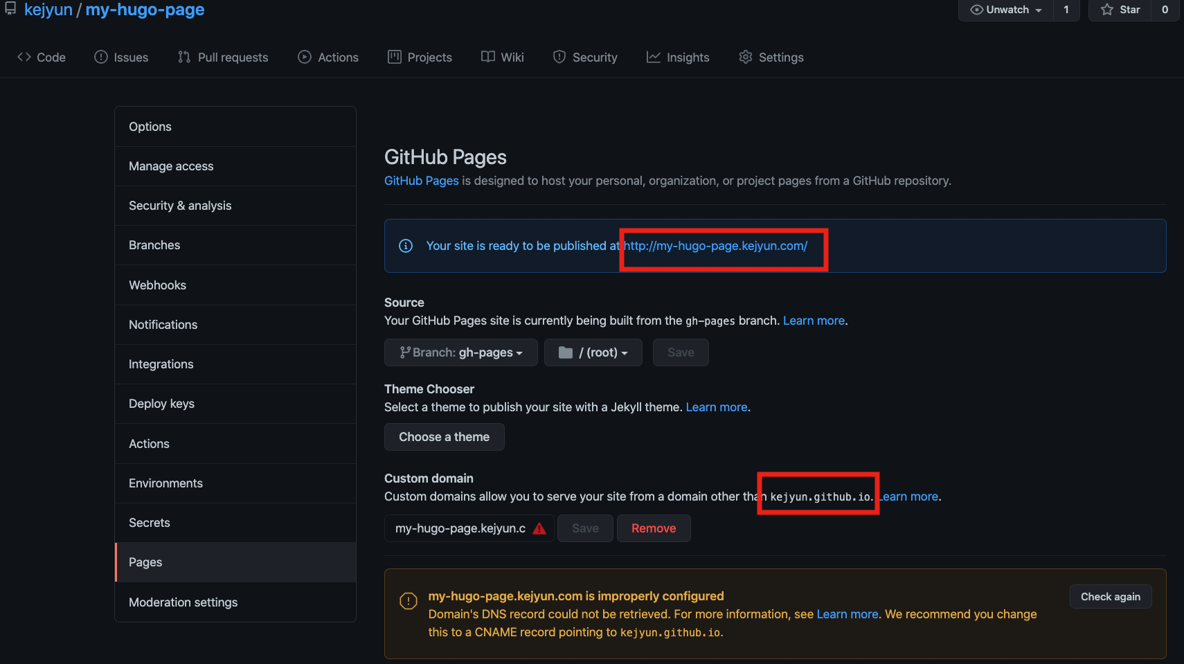Click Learn more in Custom domain description
This screenshot has width=1184, height=664.
pyautogui.click(x=908, y=496)
